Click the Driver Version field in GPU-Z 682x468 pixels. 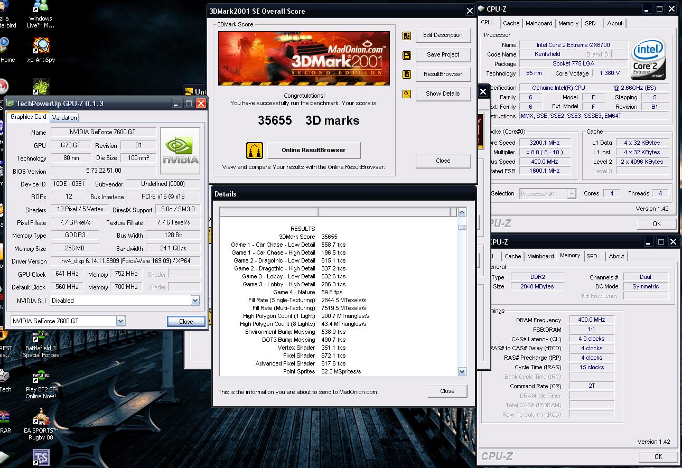pos(125,261)
